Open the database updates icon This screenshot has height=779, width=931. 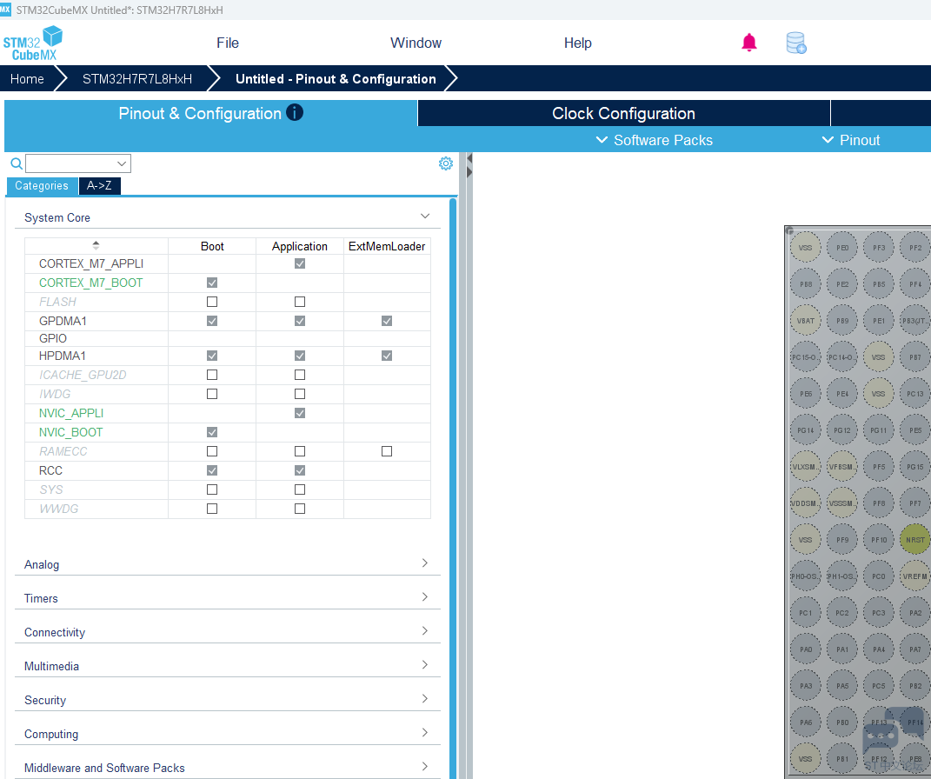pyautogui.click(x=795, y=43)
